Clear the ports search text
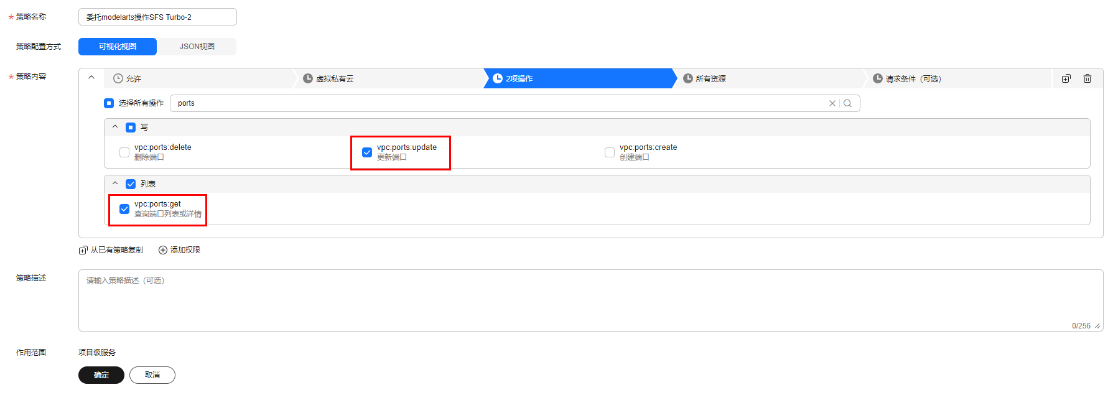The image size is (1113, 395). pos(832,103)
